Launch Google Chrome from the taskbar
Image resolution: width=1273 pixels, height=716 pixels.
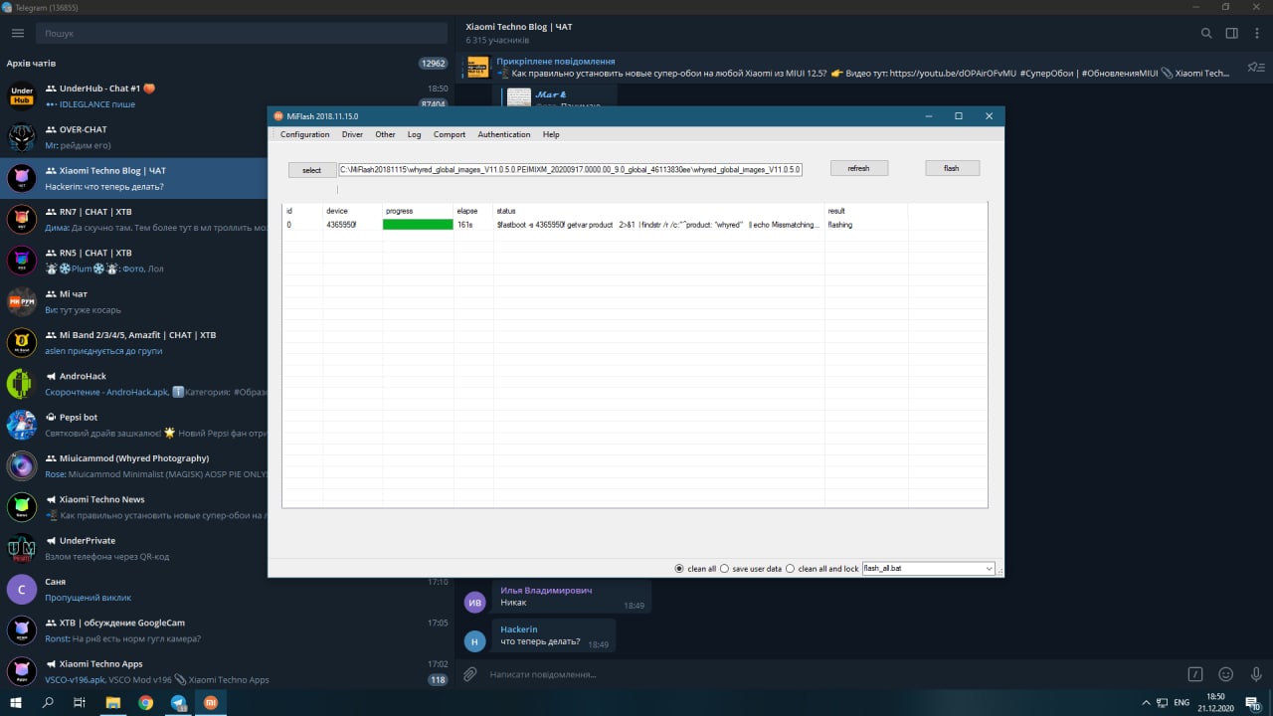click(146, 702)
